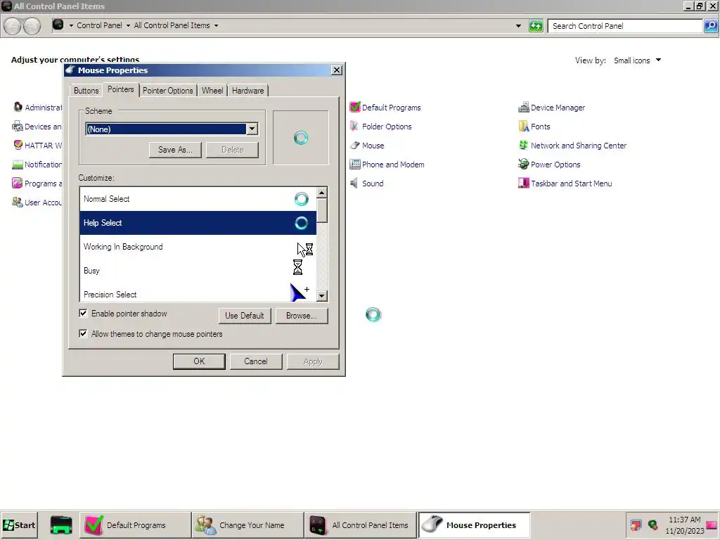Toggle Allow themes to change mouse pointers
This screenshot has height=540, width=720.
pos(83,333)
